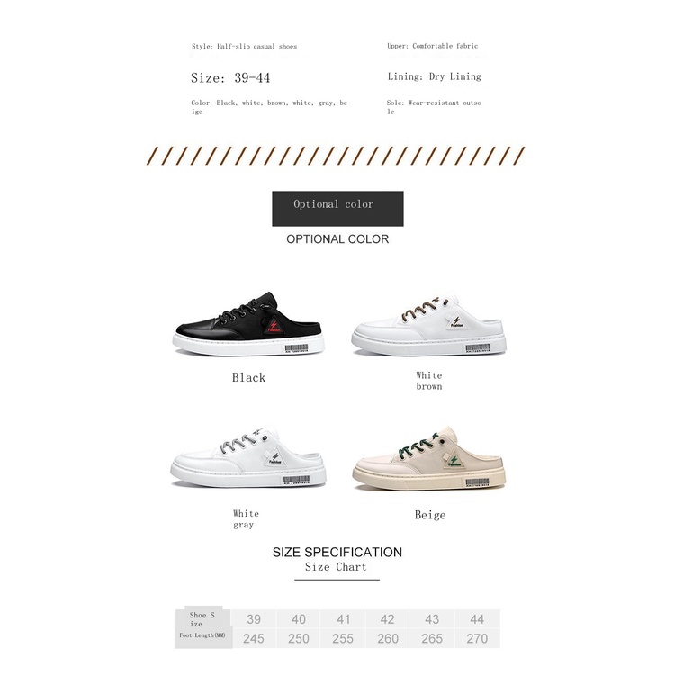Click the Black color label
Screen dimensions: 675x675
click(248, 377)
